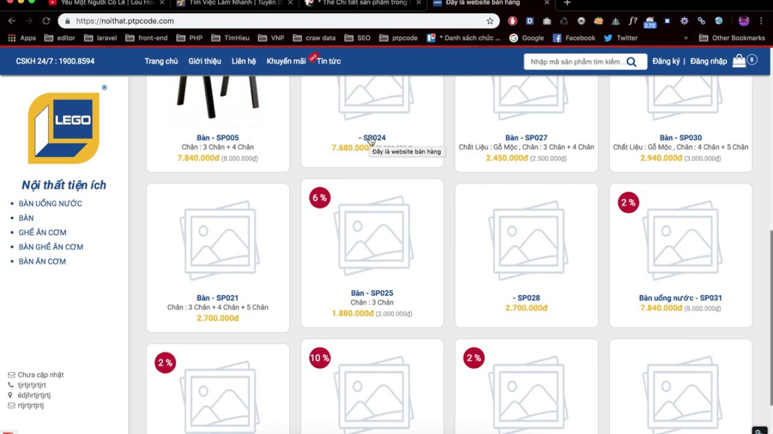Open the SQ orange extension icon
The height and width of the screenshot is (434, 773).
pyautogui.click(x=598, y=21)
